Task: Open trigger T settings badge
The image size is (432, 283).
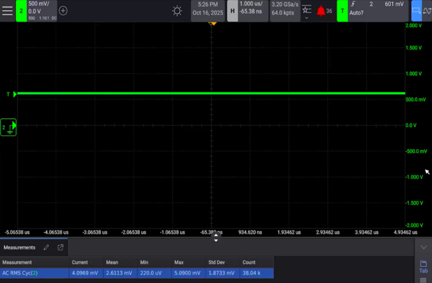Action: pos(342,11)
